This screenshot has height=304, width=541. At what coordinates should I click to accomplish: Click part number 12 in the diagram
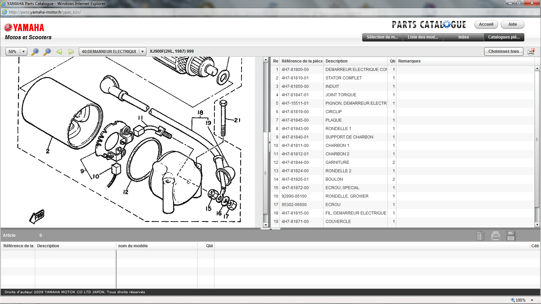(x=126, y=192)
